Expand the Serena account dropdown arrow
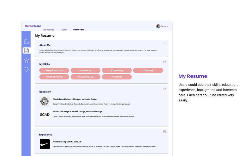This screenshot has width=250, height=156. [x=167, y=26]
